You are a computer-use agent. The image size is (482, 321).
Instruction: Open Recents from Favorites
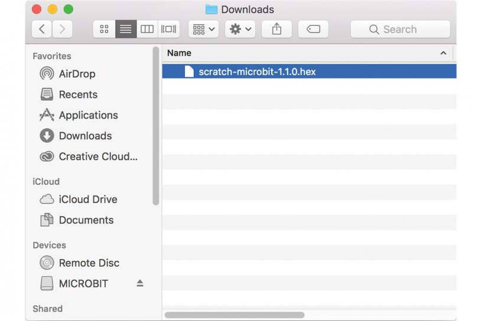pyautogui.click(x=78, y=94)
